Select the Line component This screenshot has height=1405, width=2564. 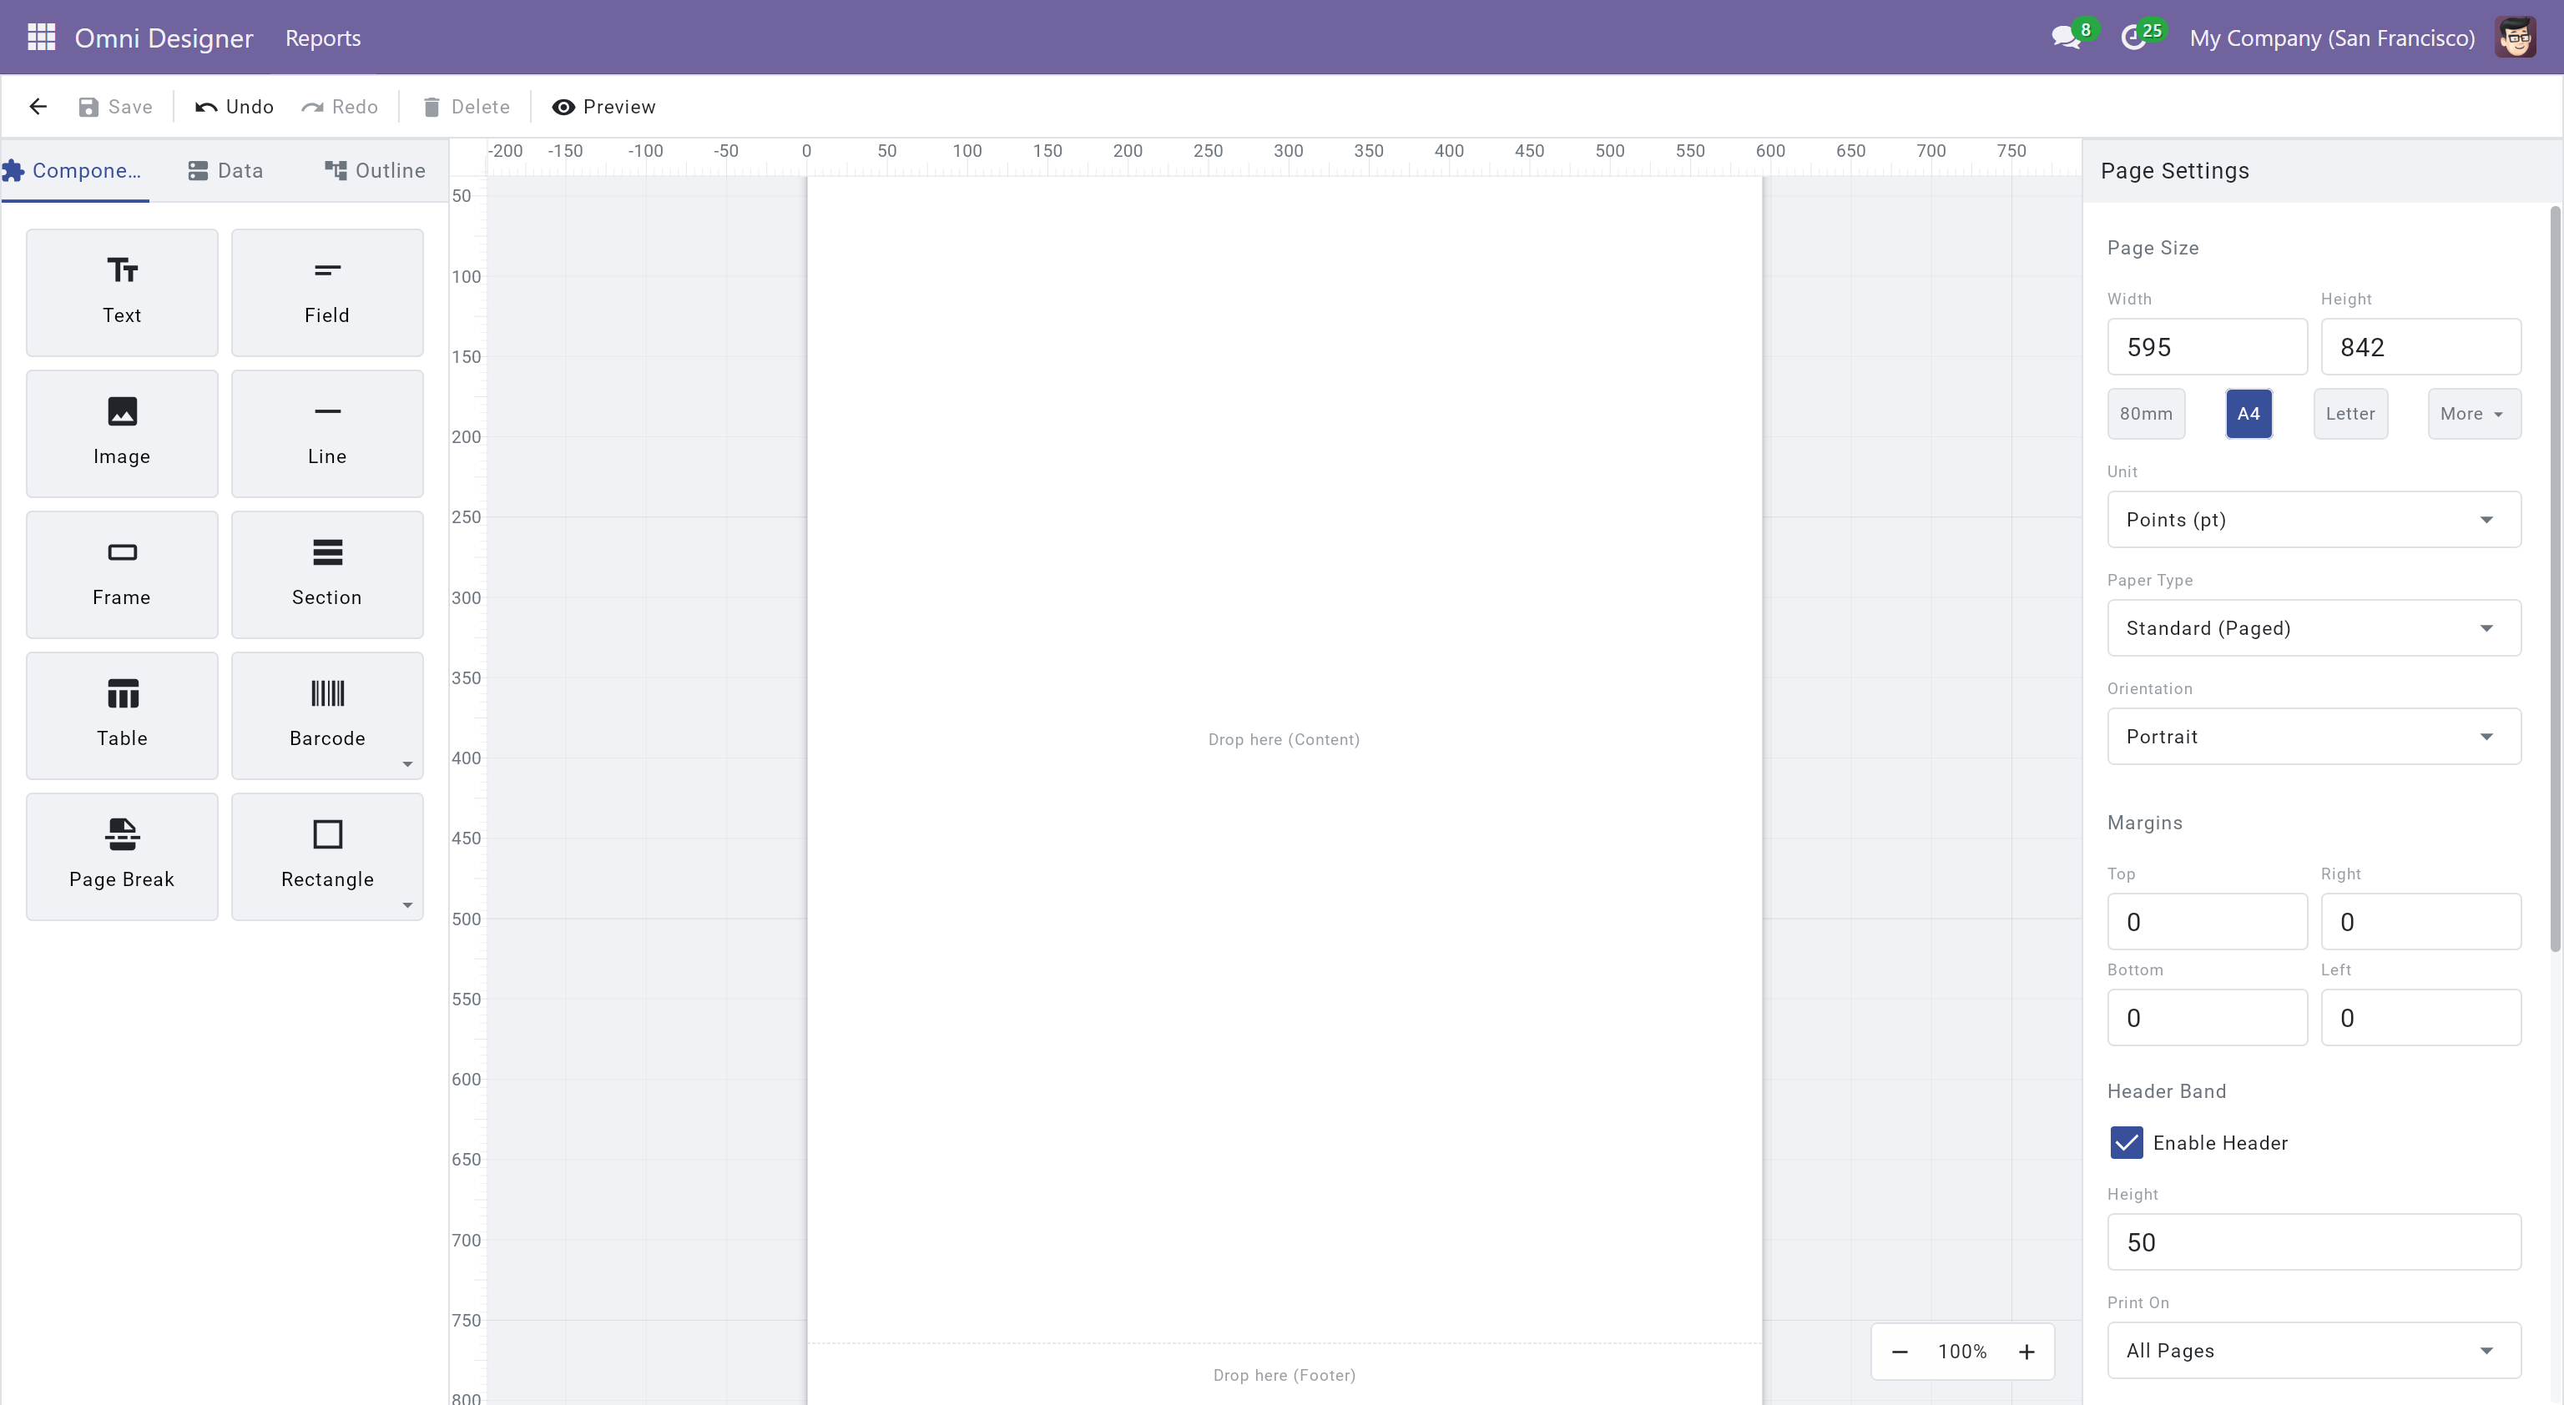tap(326, 433)
